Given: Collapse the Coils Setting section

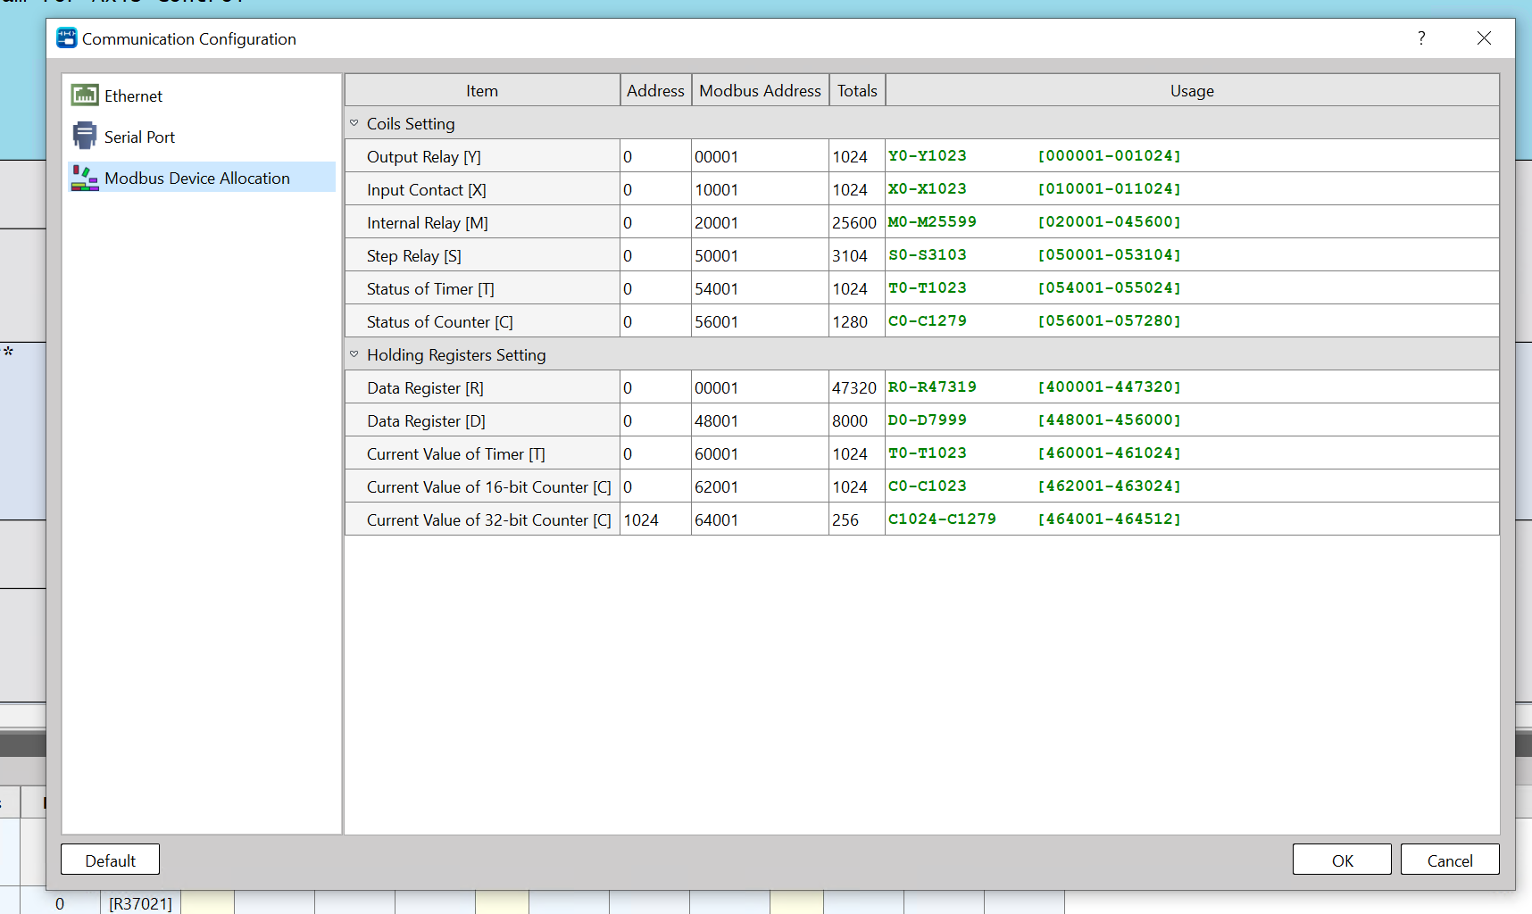Looking at the screenshot, I should 354,123.
